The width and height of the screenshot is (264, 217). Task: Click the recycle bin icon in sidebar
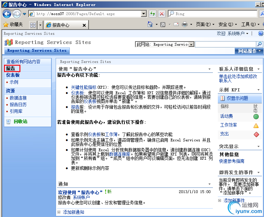pyautogui.click(x=8, y=122)
